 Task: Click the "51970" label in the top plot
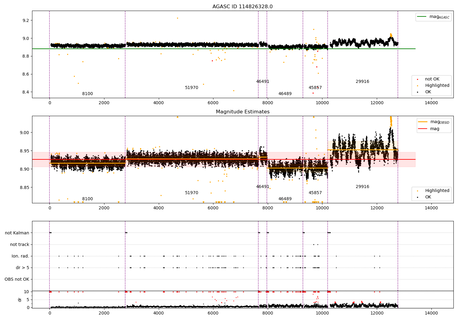tap(192, 88)
